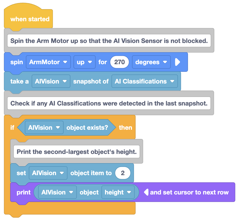Open the ArmMotor dropdown in spin block
This screenshot has height=223, width=240.
(48, 62)
